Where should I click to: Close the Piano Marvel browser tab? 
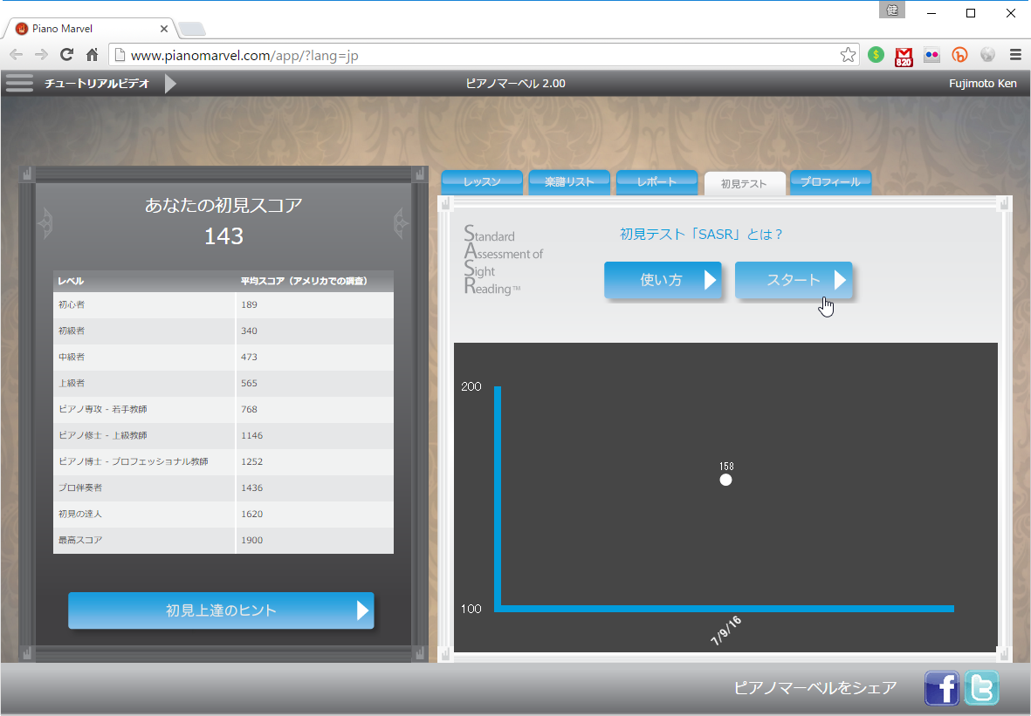[x=164, y=29]
